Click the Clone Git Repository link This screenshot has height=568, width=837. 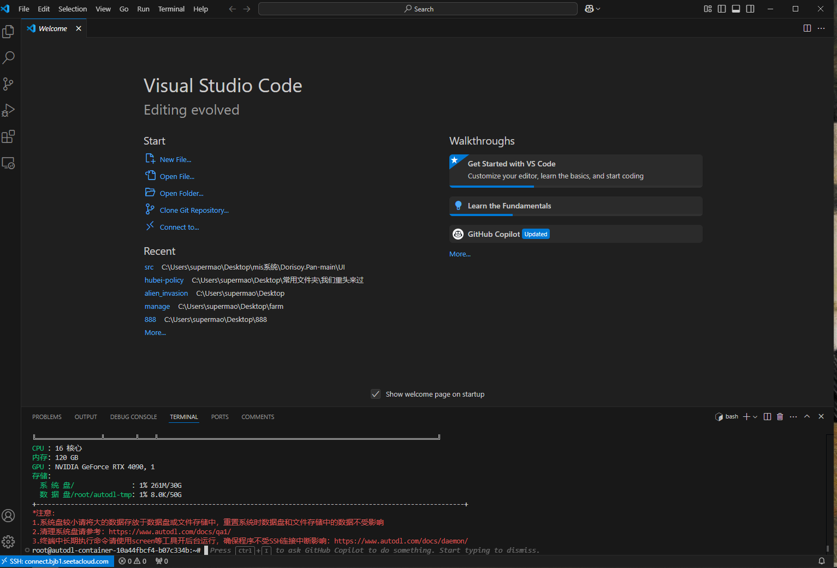point(194,210)
